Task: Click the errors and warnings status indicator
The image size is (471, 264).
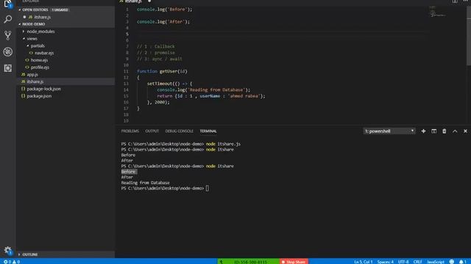Action: [x=12, y=262]
